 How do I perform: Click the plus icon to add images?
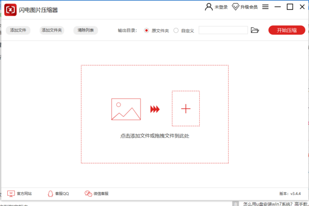pyautogui.click(x=186, y=109)
